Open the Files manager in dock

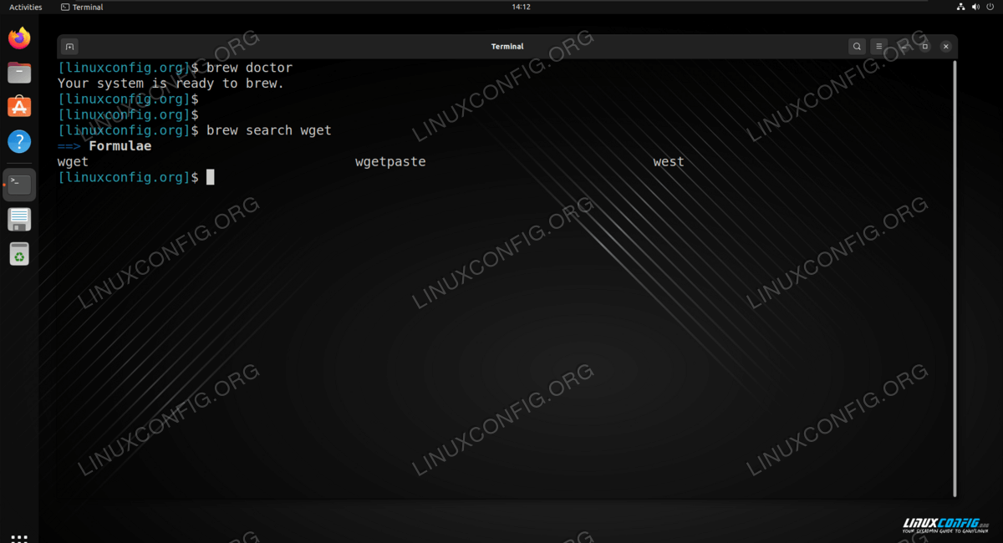click(19, 73)
